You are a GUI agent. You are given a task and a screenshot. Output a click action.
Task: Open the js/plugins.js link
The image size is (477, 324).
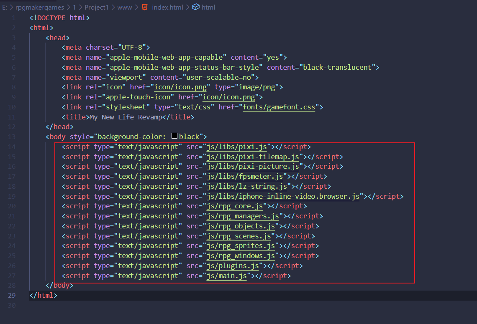click(231, 266)
